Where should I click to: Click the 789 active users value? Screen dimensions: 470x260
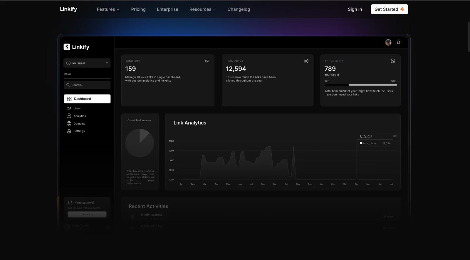pos(330,69)
